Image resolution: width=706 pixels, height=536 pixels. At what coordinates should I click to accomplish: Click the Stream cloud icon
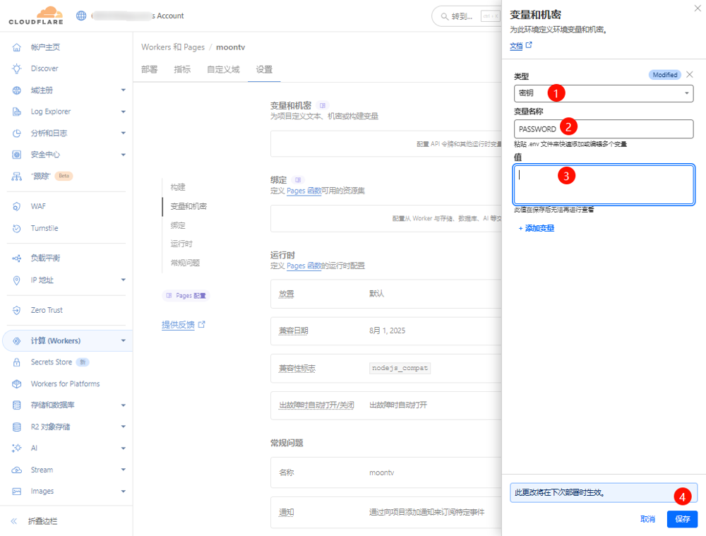pos(16,470)
